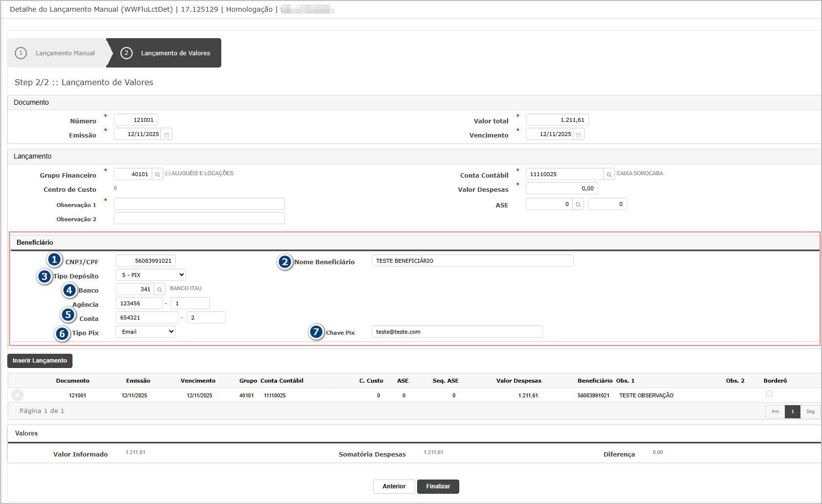Image resolution: width=822 pixels, height=504 pixels.
Task: Click the Banco search magnifier icon
Action: coord(160,290)
